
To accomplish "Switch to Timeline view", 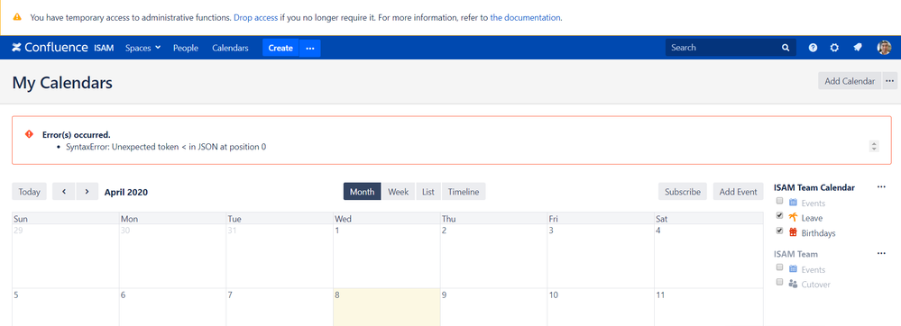I will tap(464, 192).
